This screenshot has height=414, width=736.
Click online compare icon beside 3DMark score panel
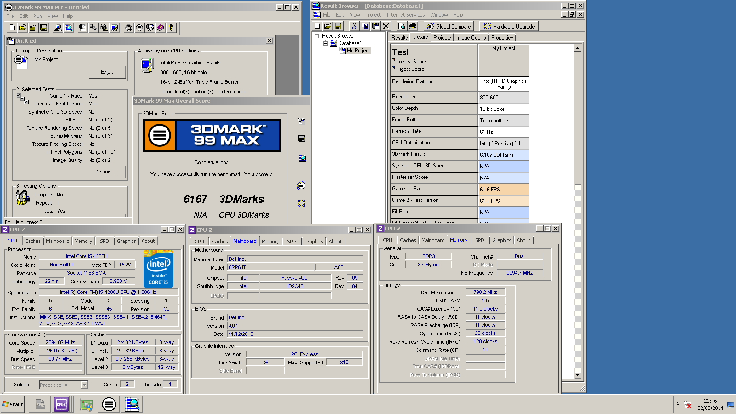pos(301,185)
